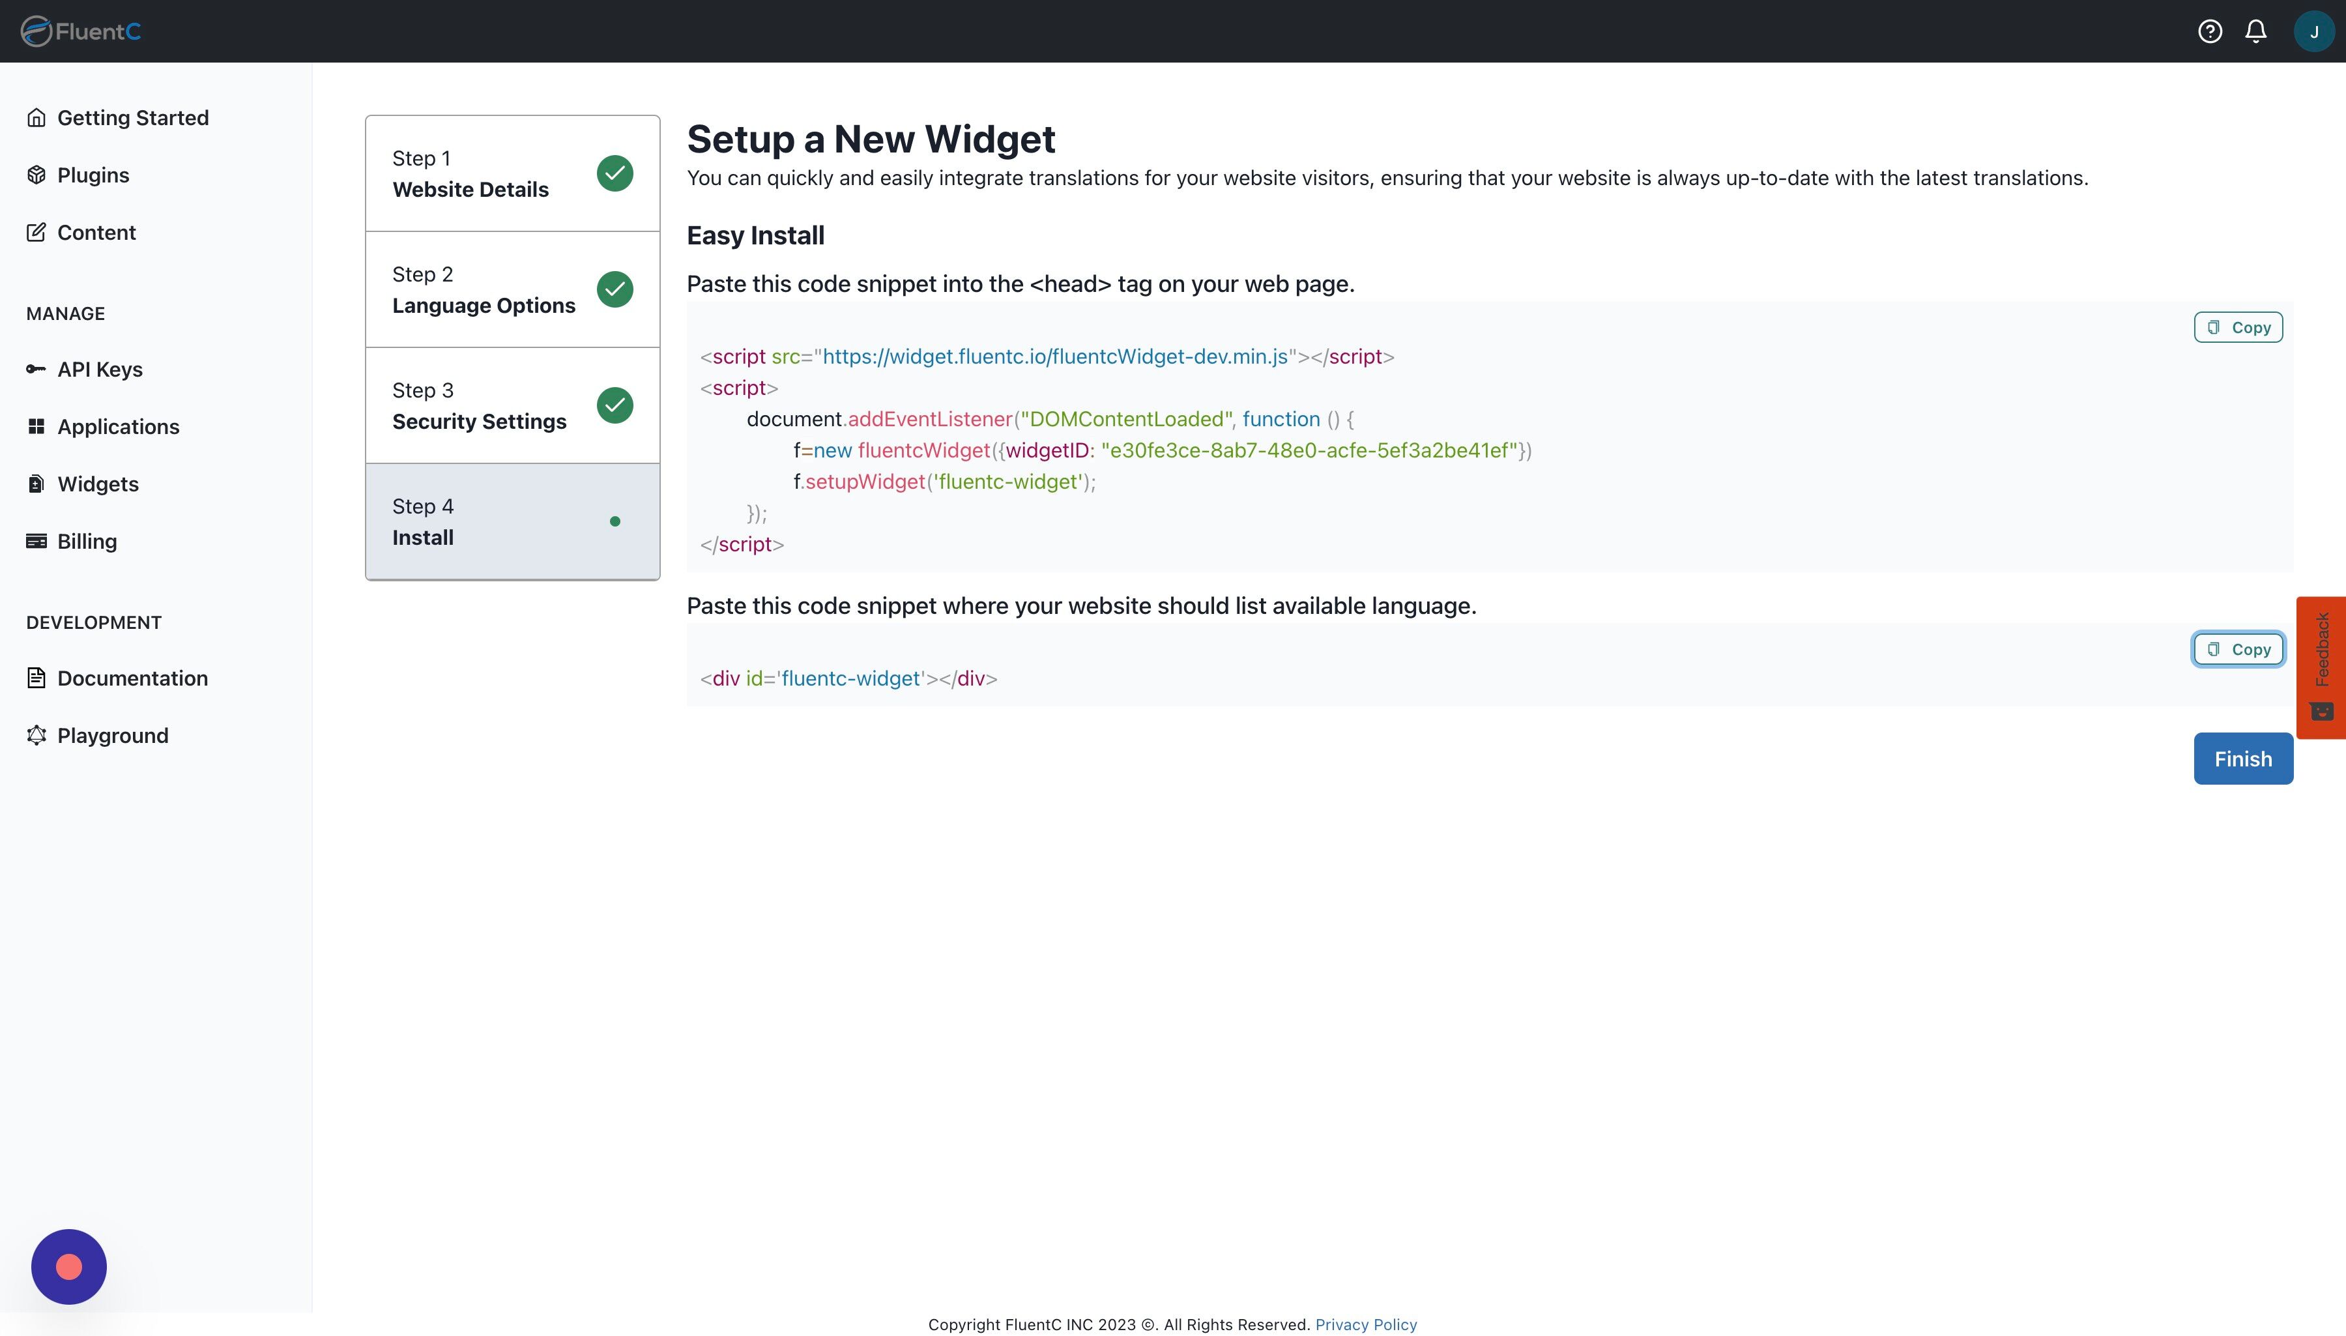Open the notifications bell
This screenshot has width=2346, height=1336.
[2255, 31]
